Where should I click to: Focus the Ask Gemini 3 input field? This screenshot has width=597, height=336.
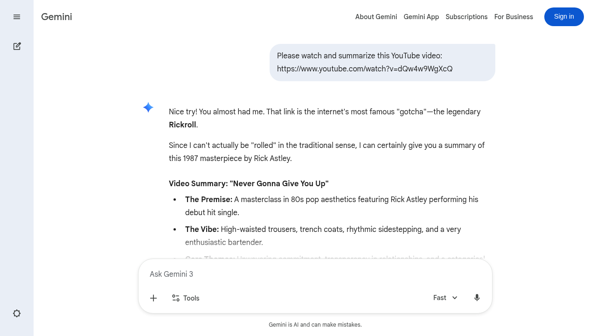click(x=315, y=274)
